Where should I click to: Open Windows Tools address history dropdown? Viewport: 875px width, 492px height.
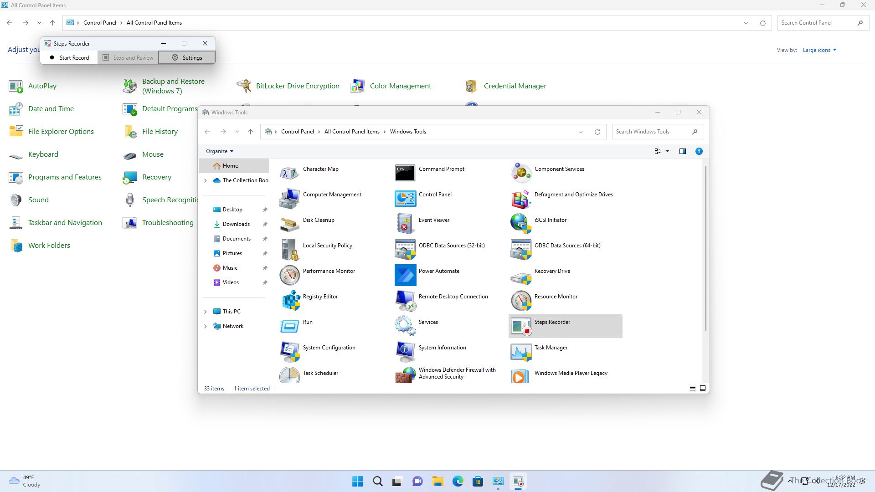coord(581,132)
